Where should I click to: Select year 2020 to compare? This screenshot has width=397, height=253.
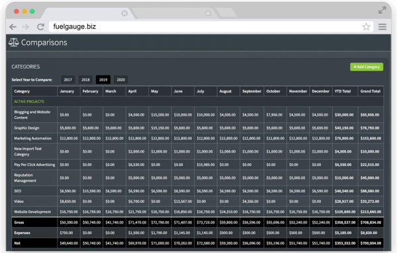121,80
